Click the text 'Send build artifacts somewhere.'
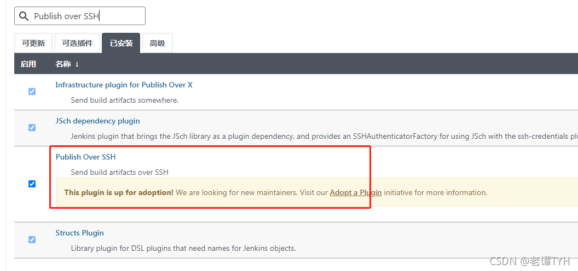 click(125, 100)
